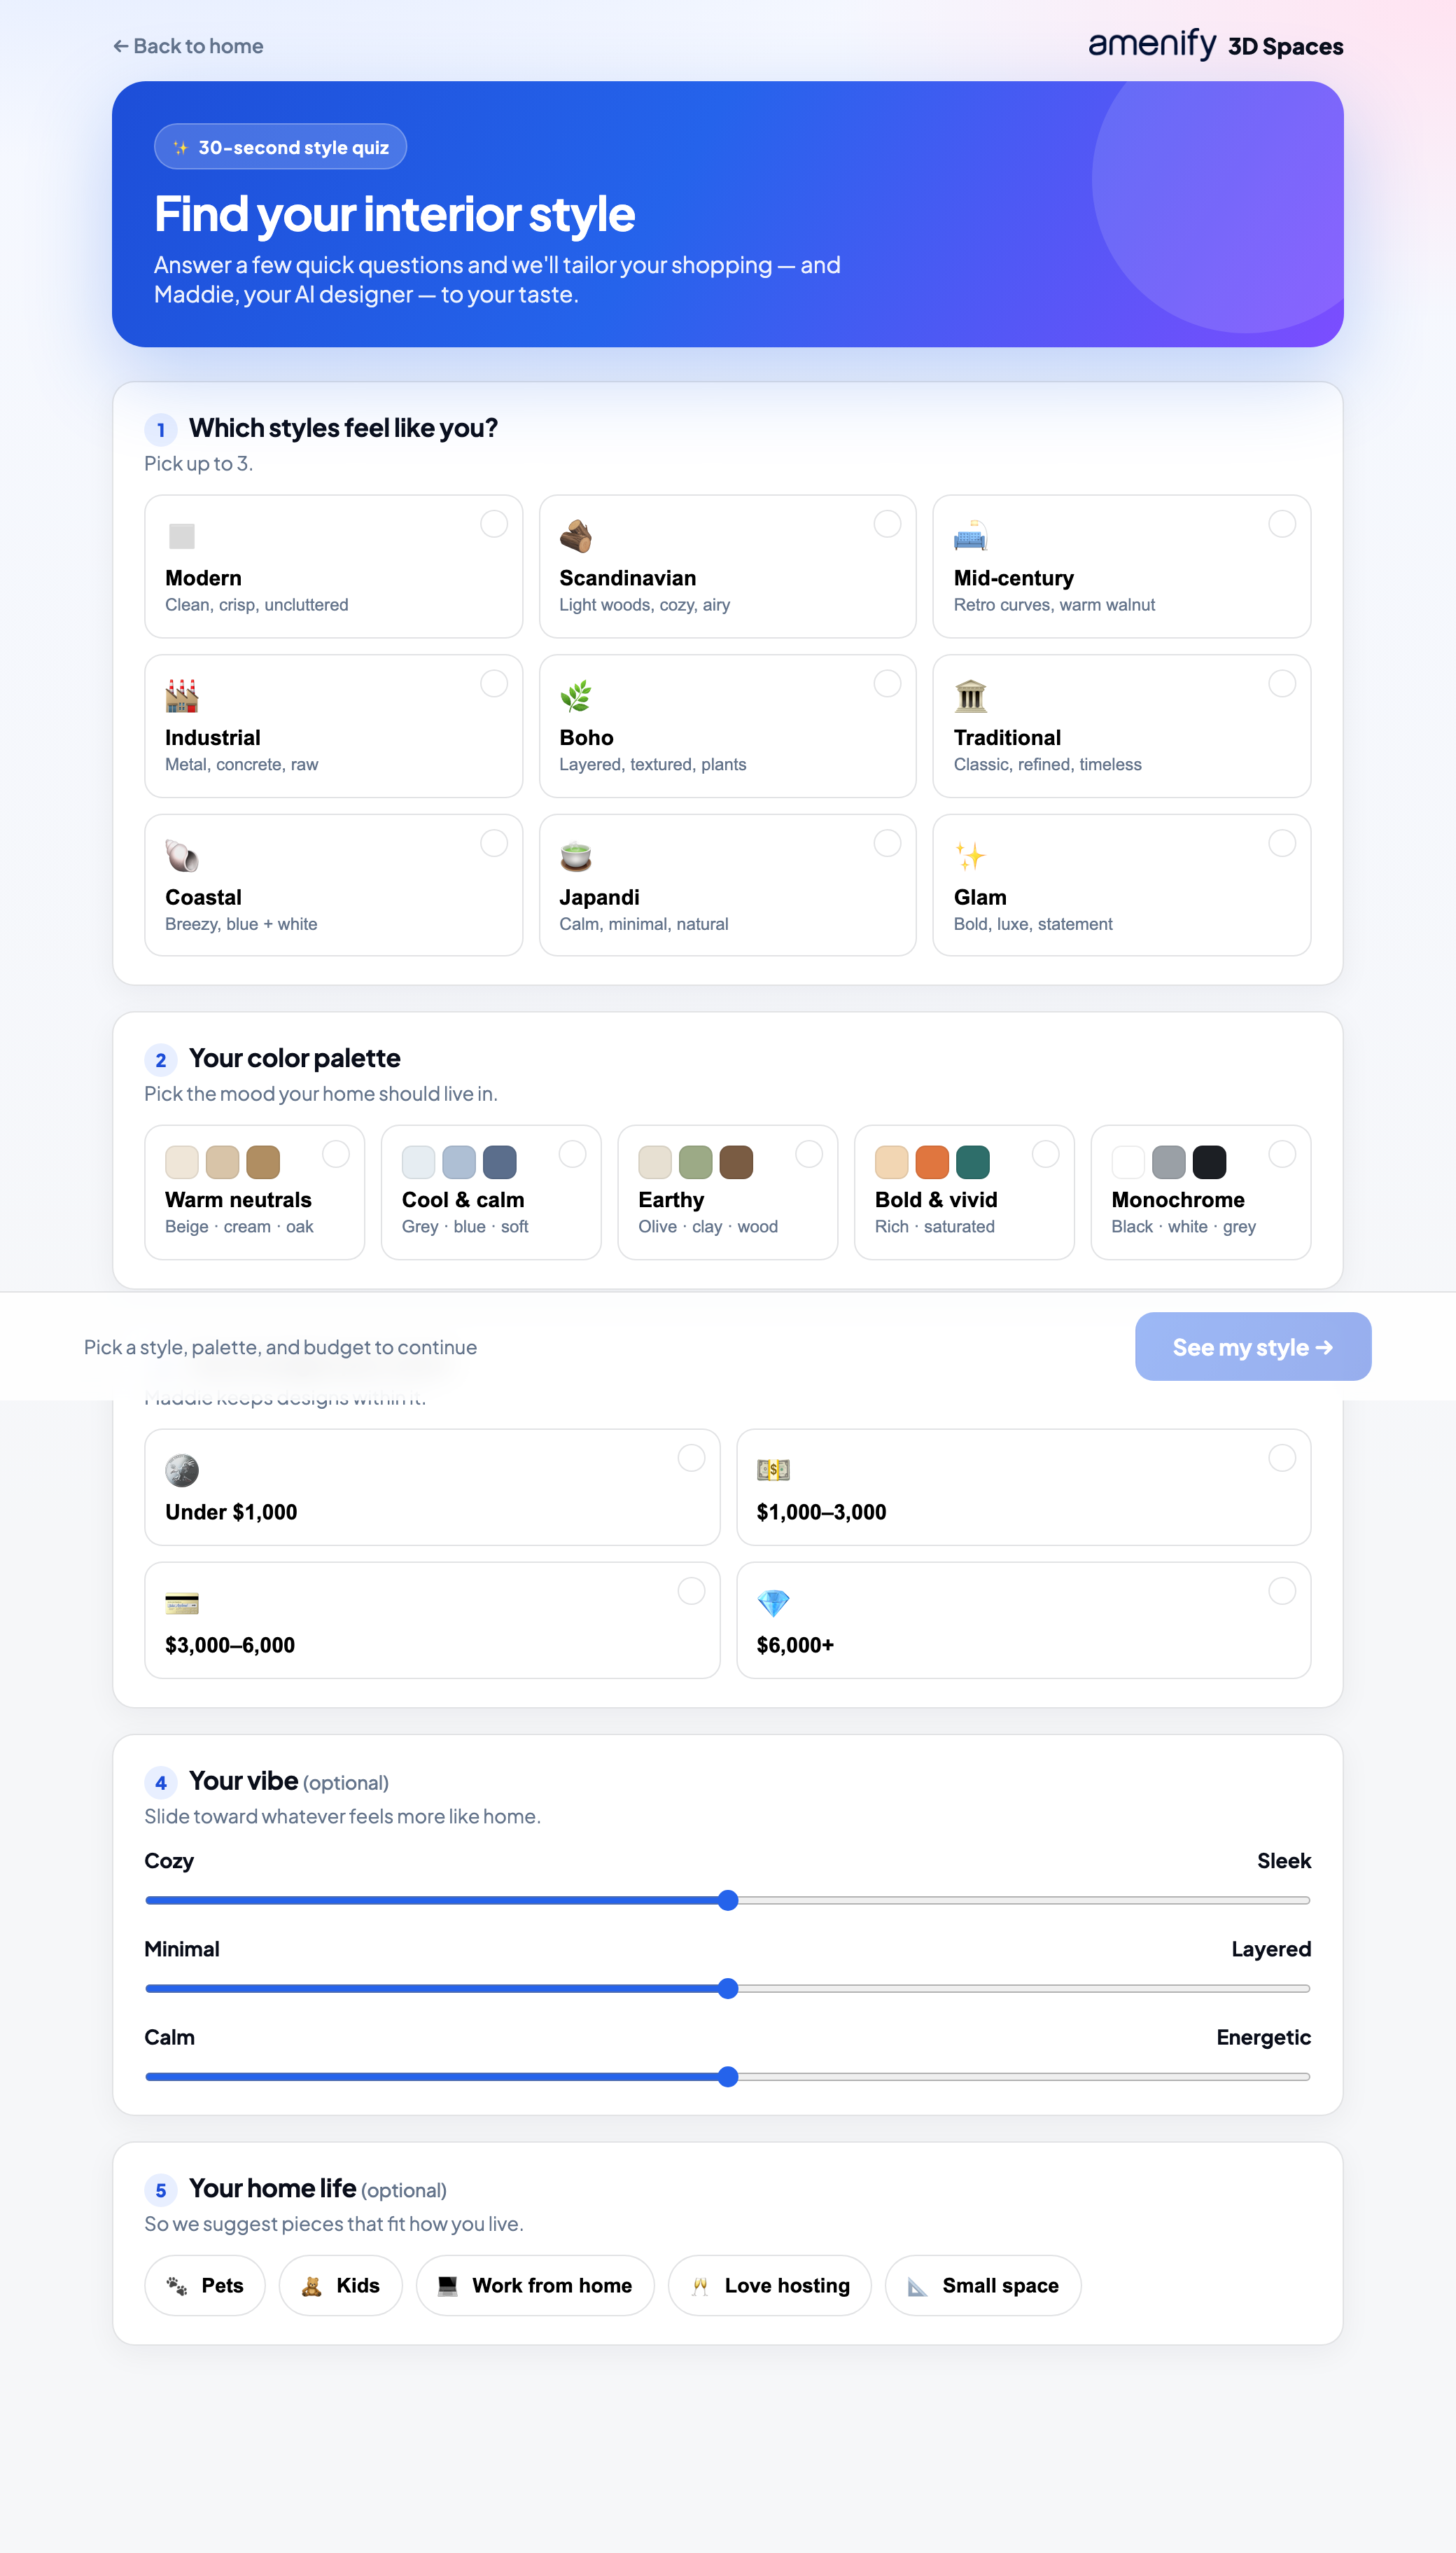Click the paw prints icon on Pets chip
The height and width of the screenshot is (2553, 1456).
click(177, 2285)
